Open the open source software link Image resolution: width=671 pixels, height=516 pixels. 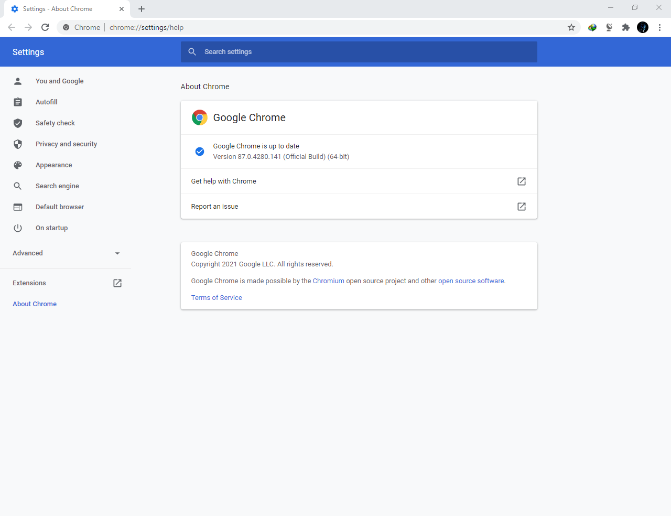click(x=471, y=281)
